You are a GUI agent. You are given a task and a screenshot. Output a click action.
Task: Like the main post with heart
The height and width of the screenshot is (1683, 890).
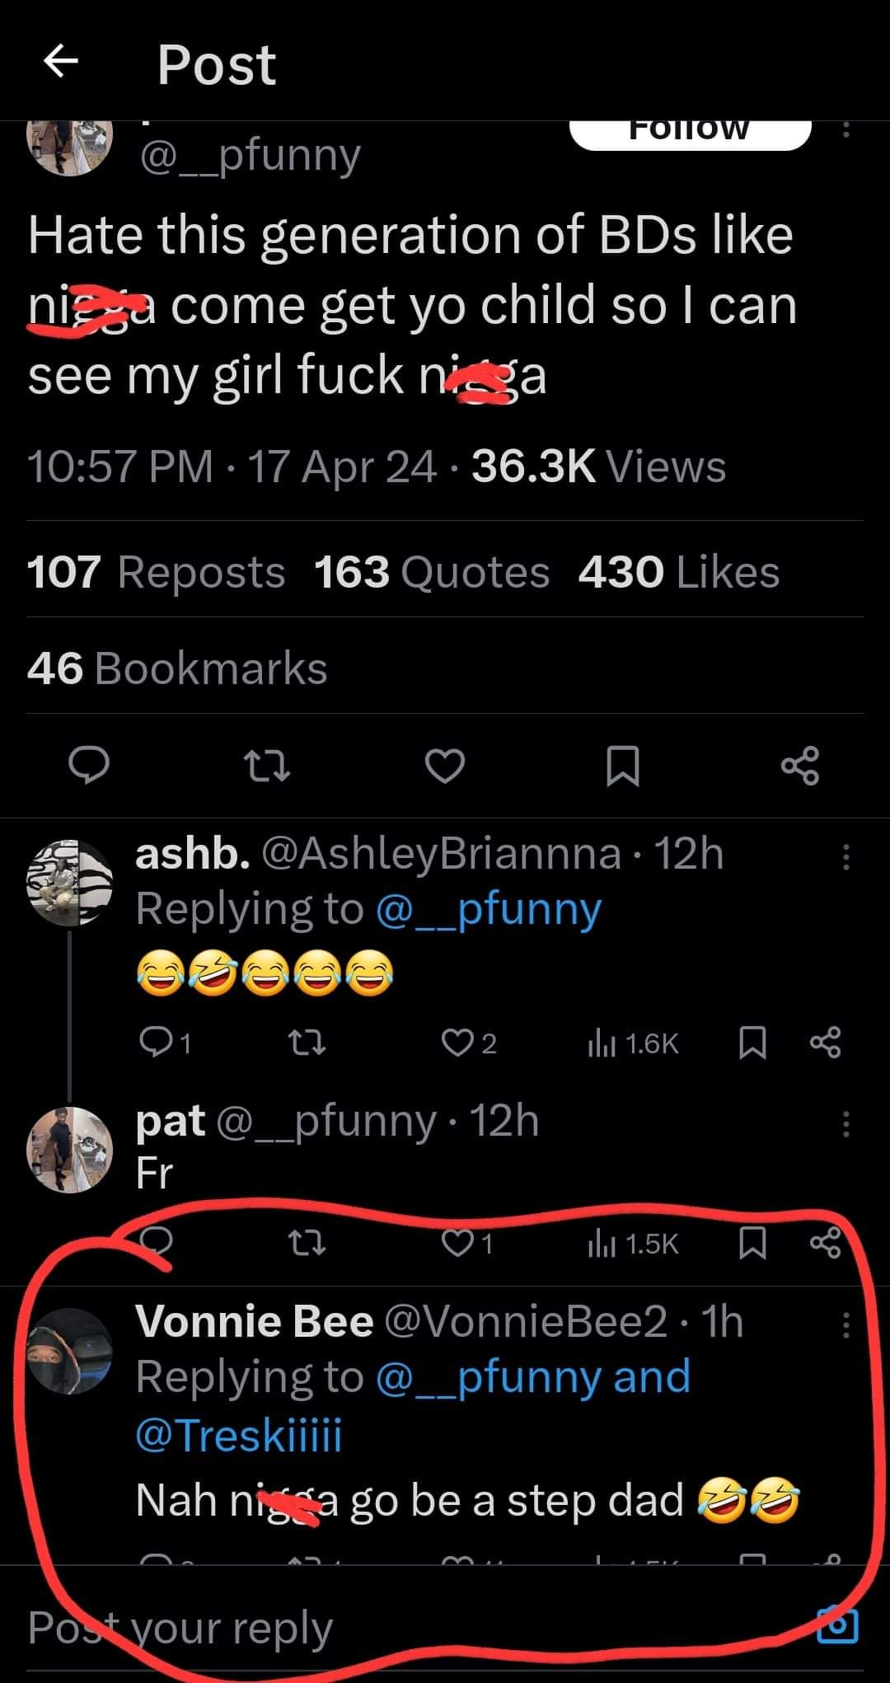tap(445, 766)
